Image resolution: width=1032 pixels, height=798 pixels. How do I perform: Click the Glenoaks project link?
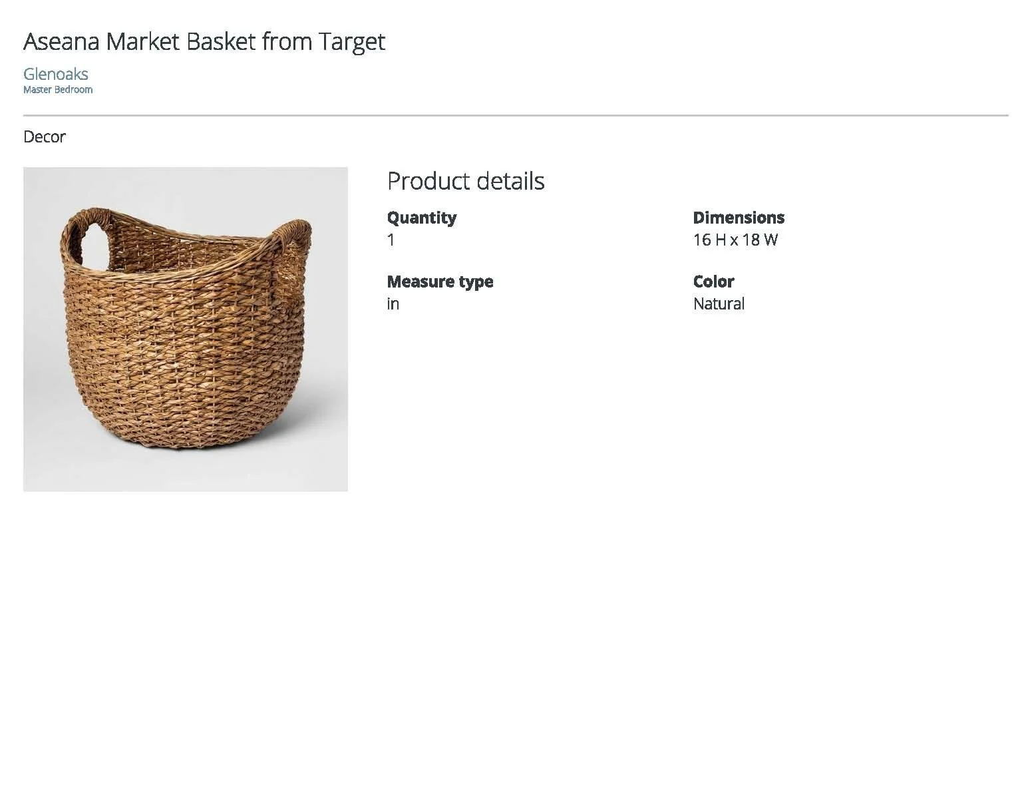pyautogui.click(x=55, y=74)
